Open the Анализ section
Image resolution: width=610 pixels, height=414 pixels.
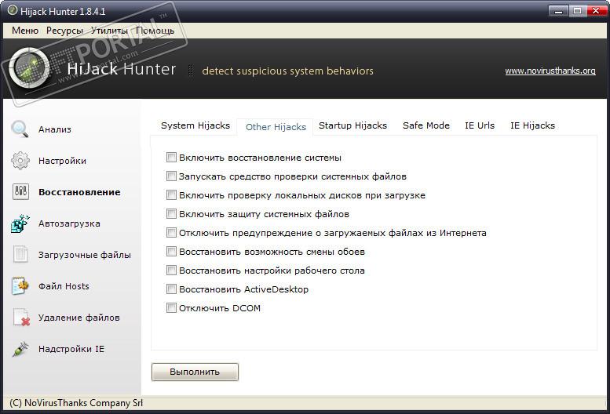coord(55,129)
